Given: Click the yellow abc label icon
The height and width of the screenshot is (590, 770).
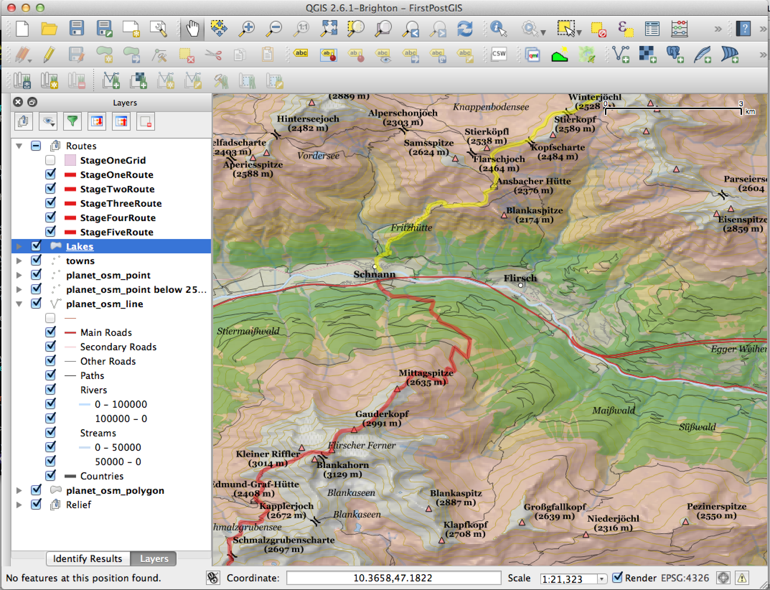Looking at the screenshot, I should (x=301, y=54).
